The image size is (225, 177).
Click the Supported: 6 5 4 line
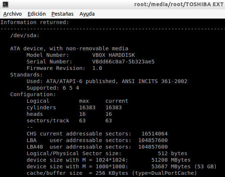click(53, 88)
